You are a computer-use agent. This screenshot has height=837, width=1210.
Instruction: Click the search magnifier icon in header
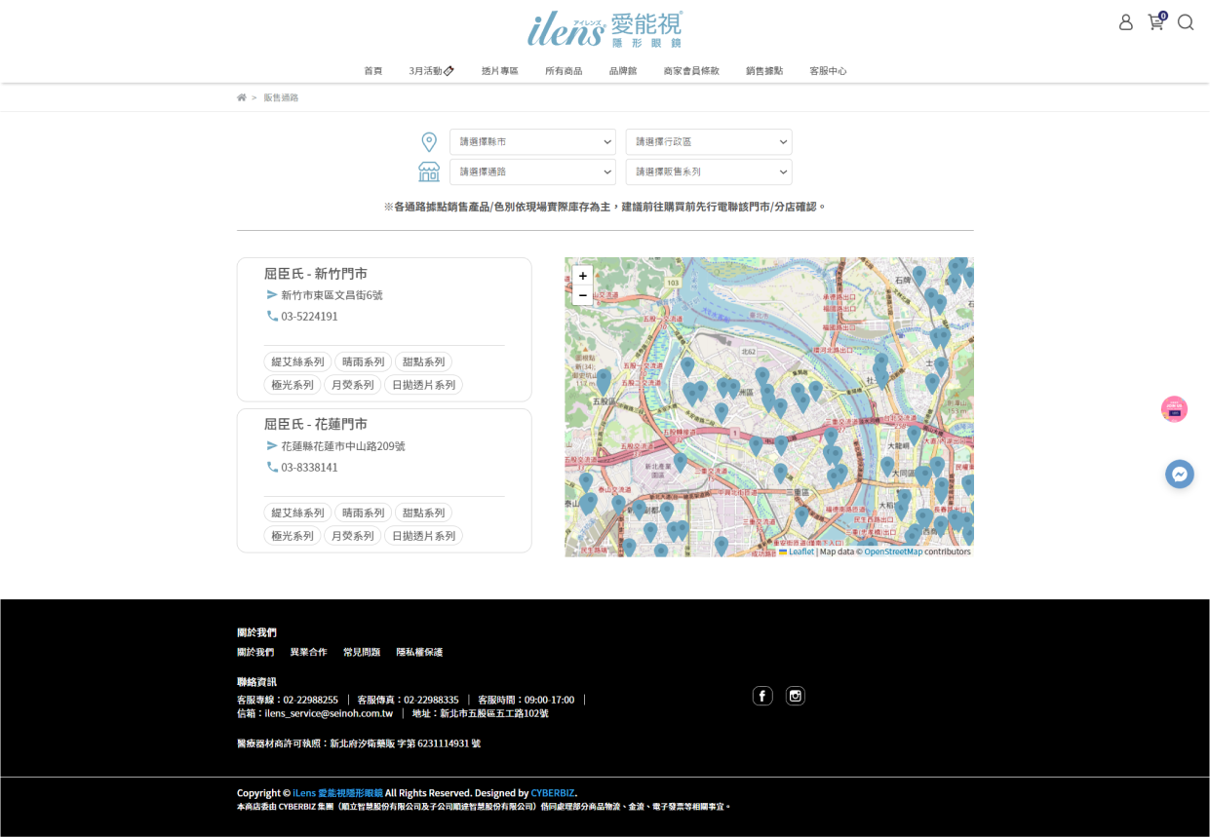[x=1186, y=22]
